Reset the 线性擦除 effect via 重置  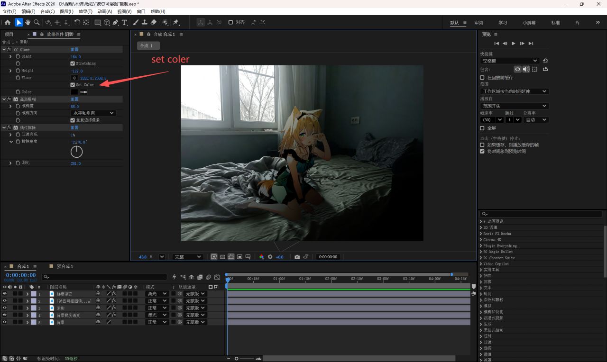click(x=74, y=127)
